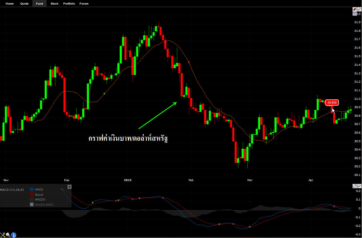Click the rightmost eraser icon in MACD panel
The height and width of the screenshot is (238, 362).
359,186
